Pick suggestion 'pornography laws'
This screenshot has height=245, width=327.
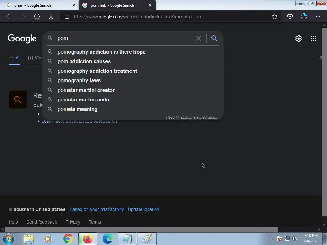click(x=133, y=80)
